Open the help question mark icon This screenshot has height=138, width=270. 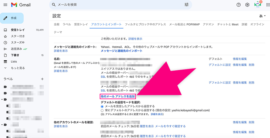(x=238, y=5)
